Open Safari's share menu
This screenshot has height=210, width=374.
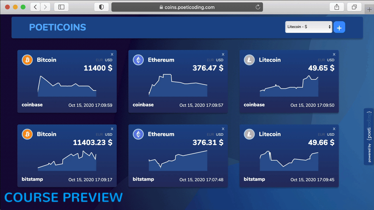[337, 7]
